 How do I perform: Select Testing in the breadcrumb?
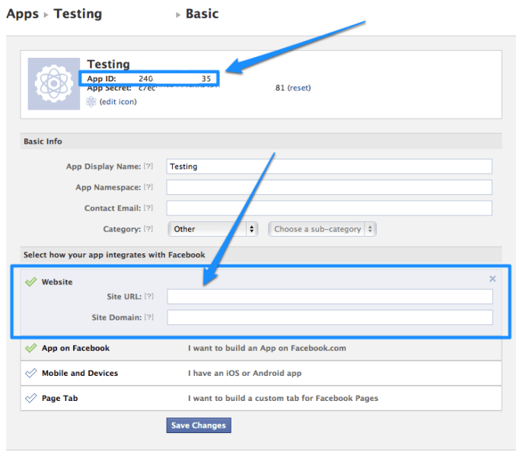pos(78,14)
